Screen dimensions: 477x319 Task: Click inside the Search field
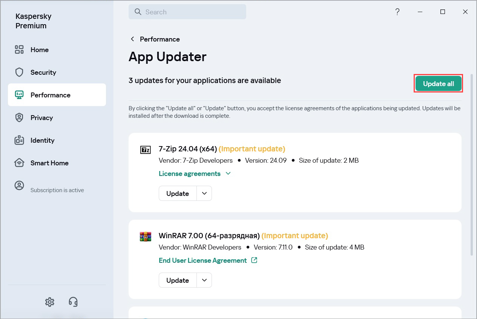pyautogui.click(x=187, y=12)
